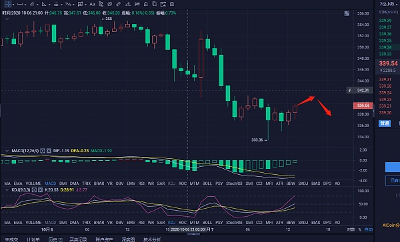Open KDJ indicator settings gear
The width and height of the screenshot is (400, 242).
[x=34, y=190]
